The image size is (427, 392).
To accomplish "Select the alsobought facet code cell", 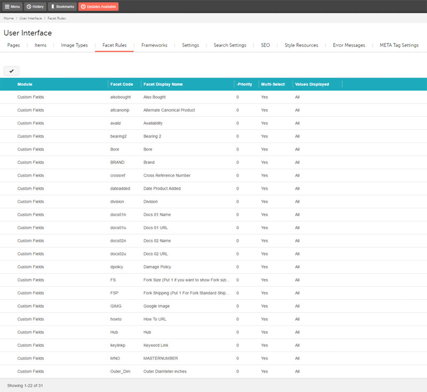I will (121, 97).
